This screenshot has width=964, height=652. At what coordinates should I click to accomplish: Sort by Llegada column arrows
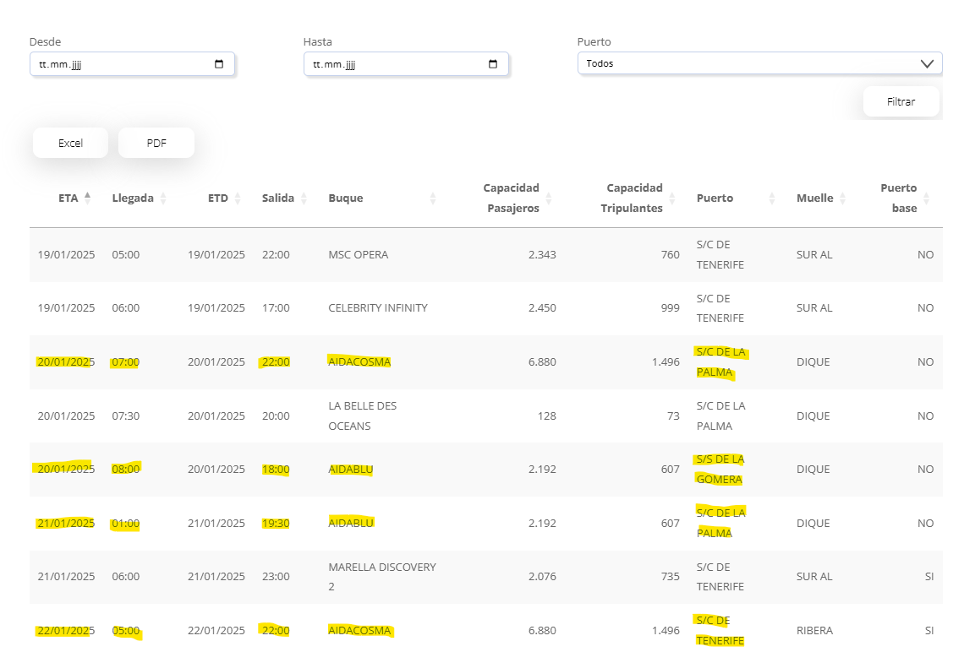point(163,198)
